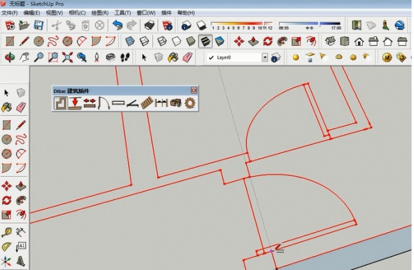Toggle the Layer0 checkmark
The height and width of the screenshot is (270, 414).
(211, 57)
